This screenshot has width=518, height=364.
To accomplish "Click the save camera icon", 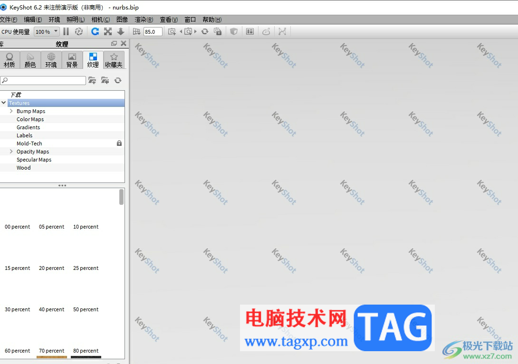I will [188, 31].
